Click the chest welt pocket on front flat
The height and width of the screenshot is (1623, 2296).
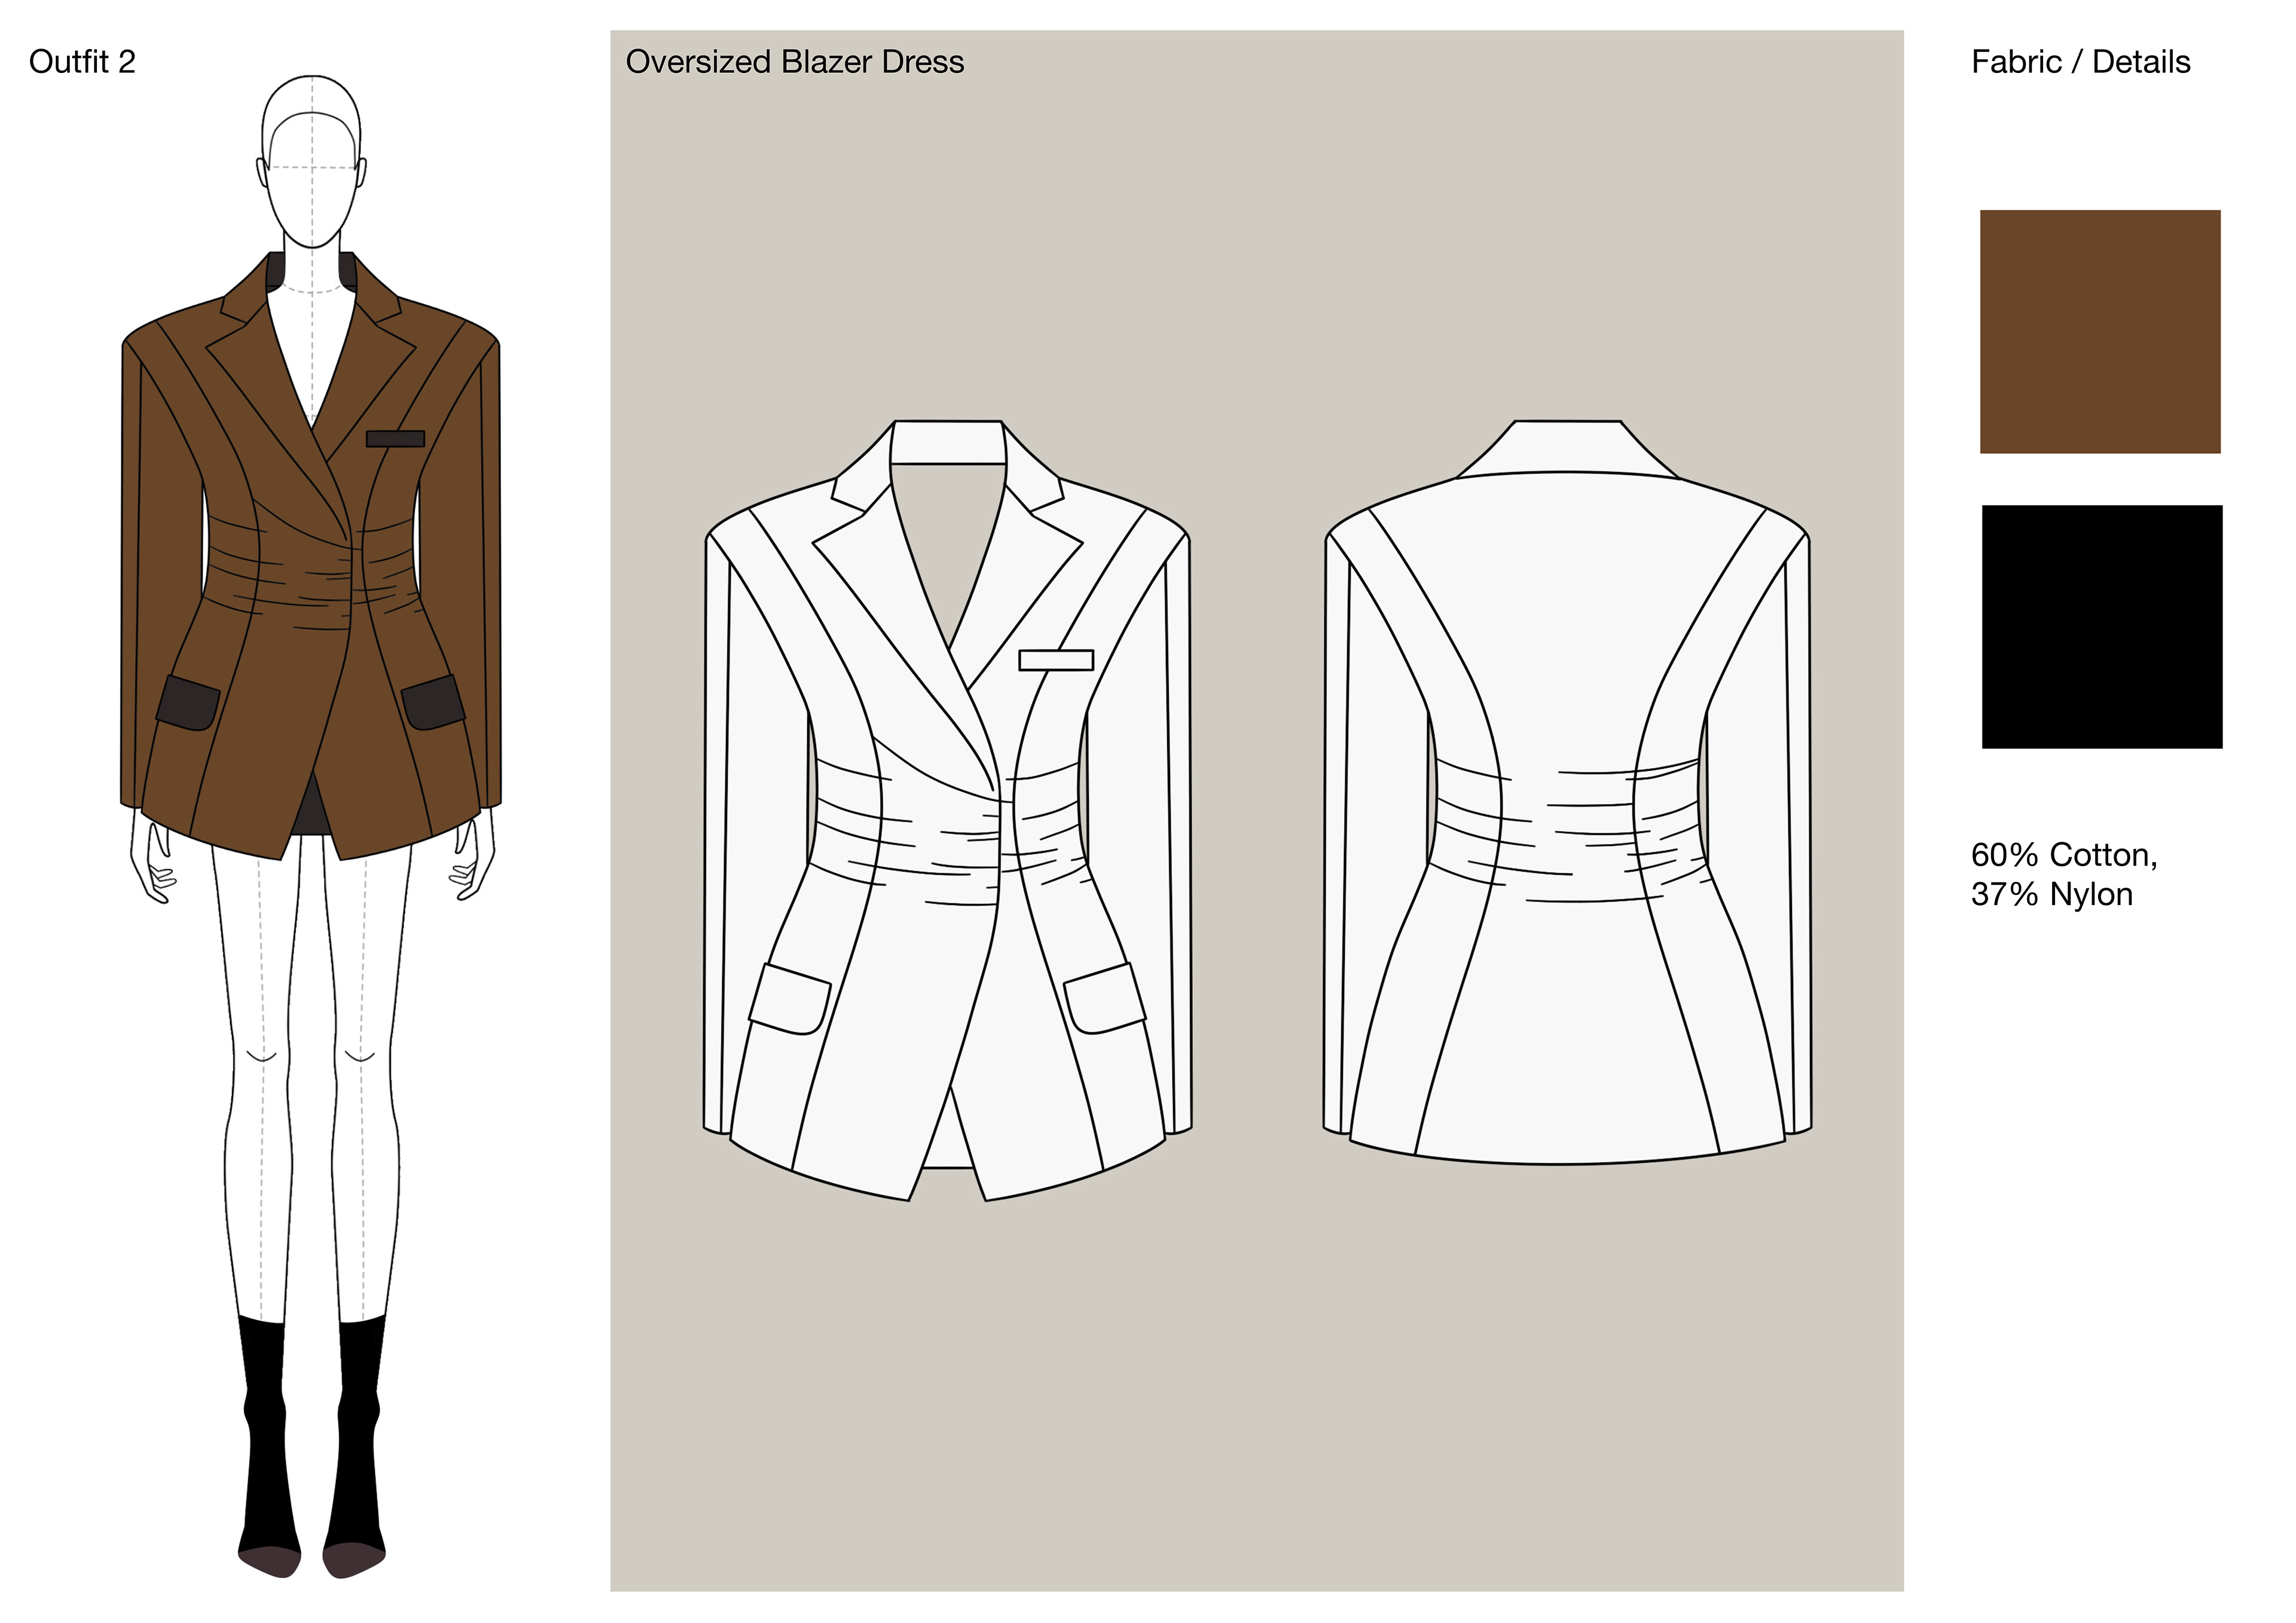(x=1056, y=660)
